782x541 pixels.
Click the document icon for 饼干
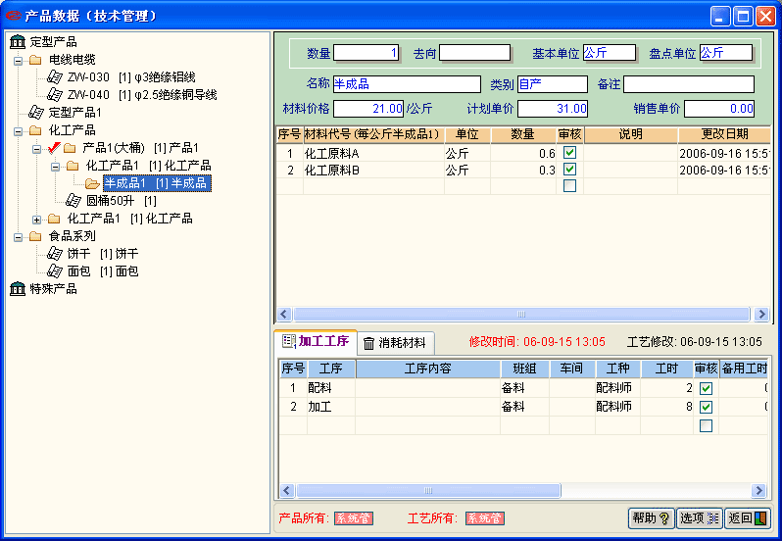click(54, 253)
